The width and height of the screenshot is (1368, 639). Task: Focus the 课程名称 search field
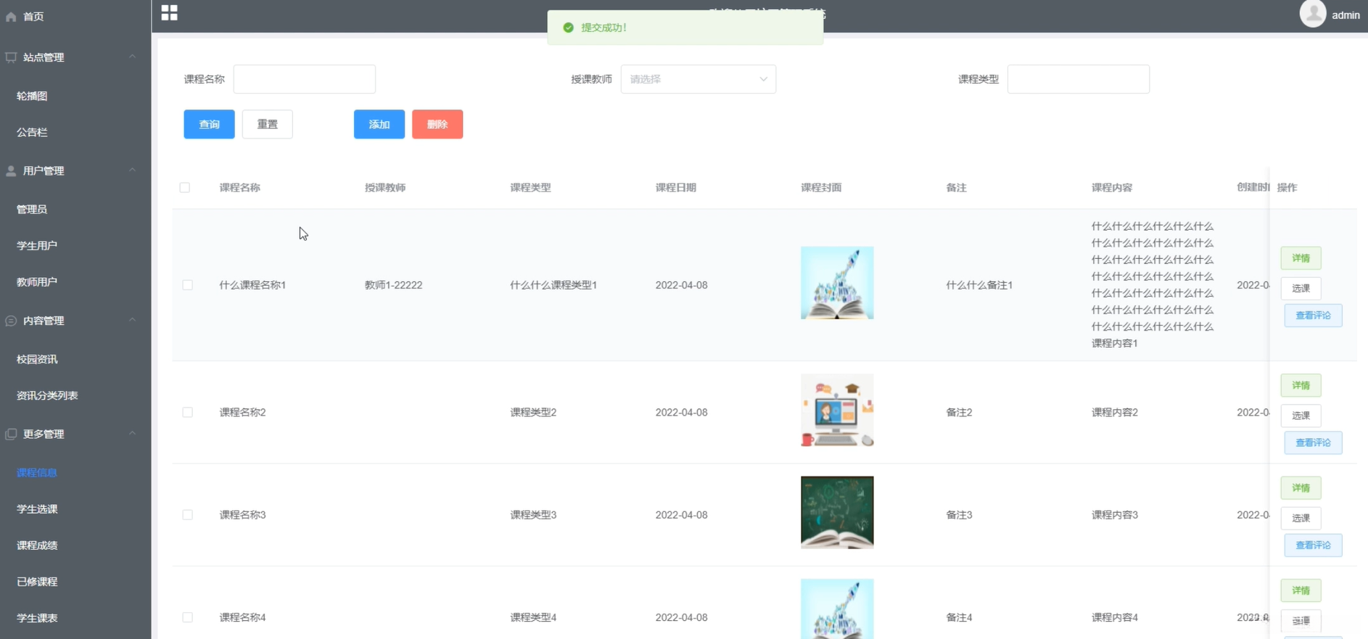(x=305, y=79)
